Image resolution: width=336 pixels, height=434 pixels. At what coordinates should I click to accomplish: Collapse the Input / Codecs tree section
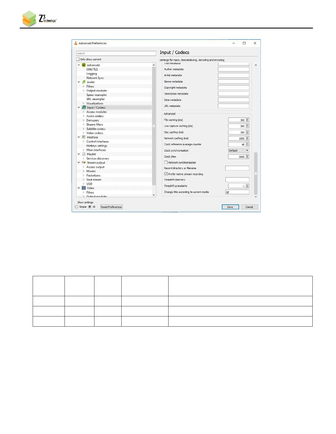79,108
